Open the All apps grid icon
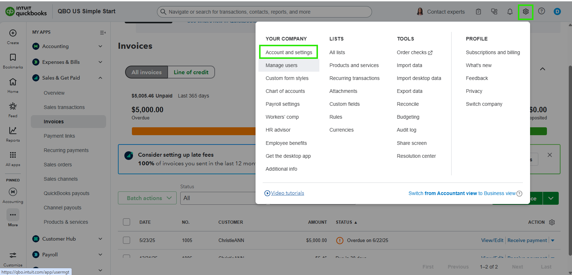 [x=13, y=155]
